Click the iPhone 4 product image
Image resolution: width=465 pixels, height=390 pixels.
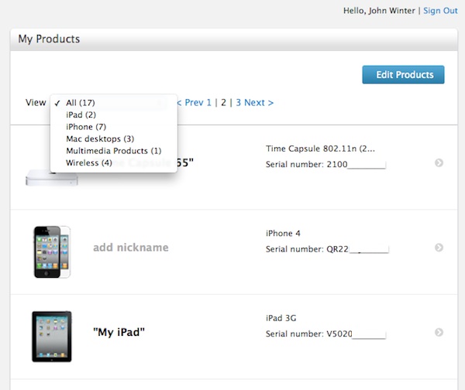52,252
